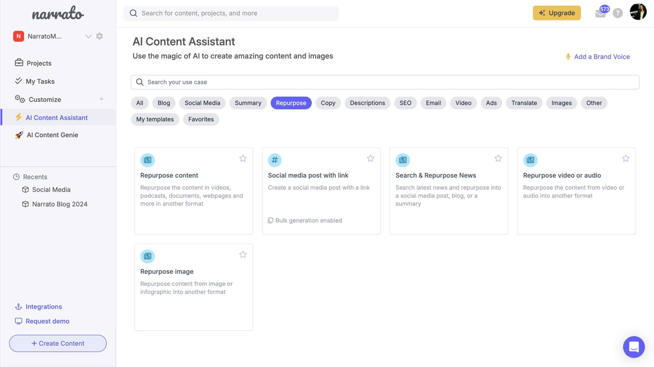
Task: Expand the Customize submenu arrow
Action: (102, 99)
